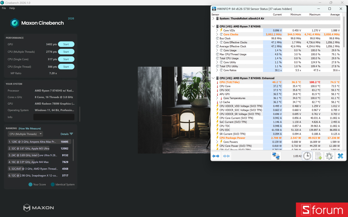Click the Maximum column header in HWiNFO
348x217 pixels.
click(x=315, y=14)
